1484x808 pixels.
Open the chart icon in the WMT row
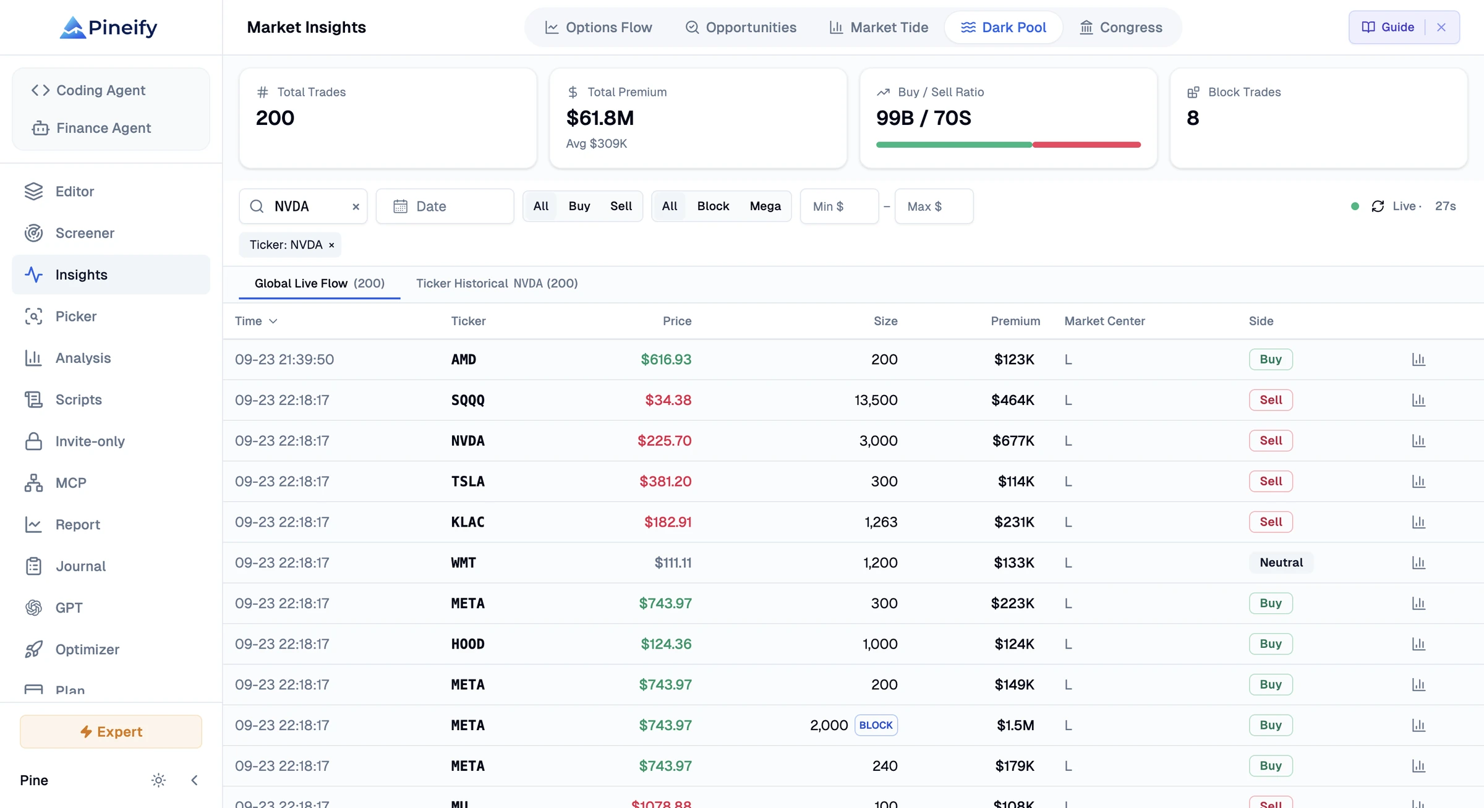tap(1418, 563)
